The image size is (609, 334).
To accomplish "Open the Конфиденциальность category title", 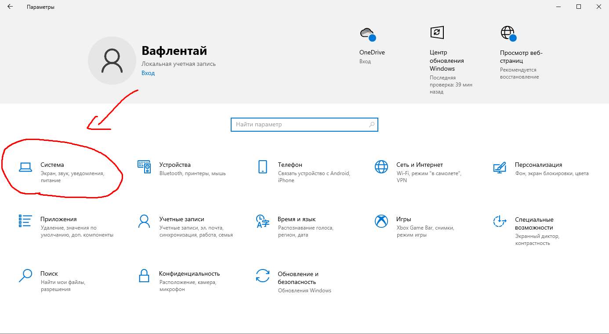I will [x=189, y=273].
